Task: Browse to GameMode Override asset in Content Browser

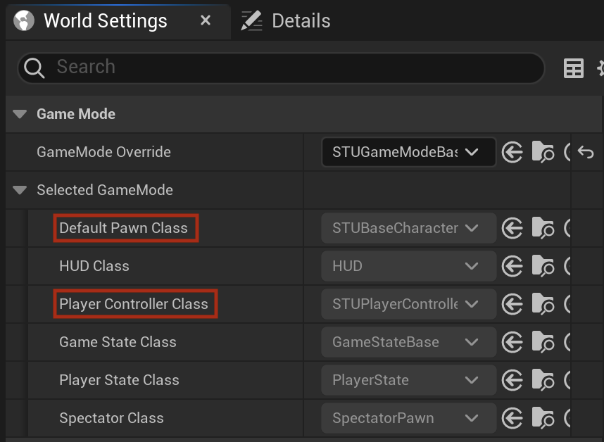Action: coord(543,152)
